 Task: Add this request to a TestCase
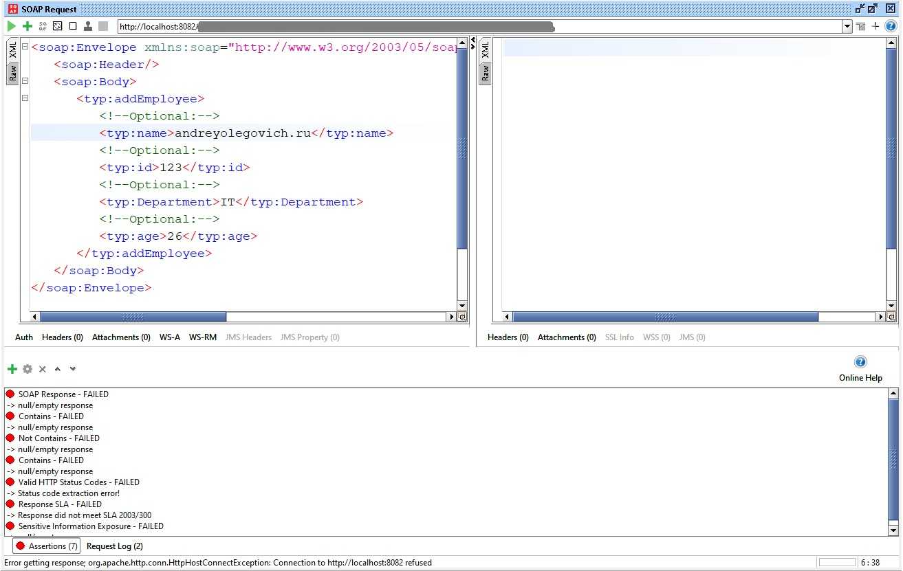click(28, 26)
